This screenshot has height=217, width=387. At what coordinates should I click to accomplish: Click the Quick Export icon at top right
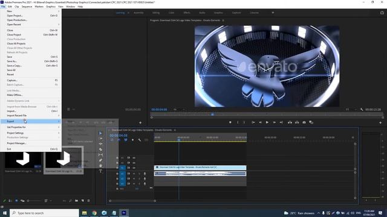[x=382, y=13]
